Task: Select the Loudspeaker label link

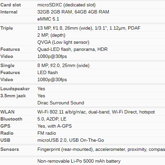Action: 15,89
